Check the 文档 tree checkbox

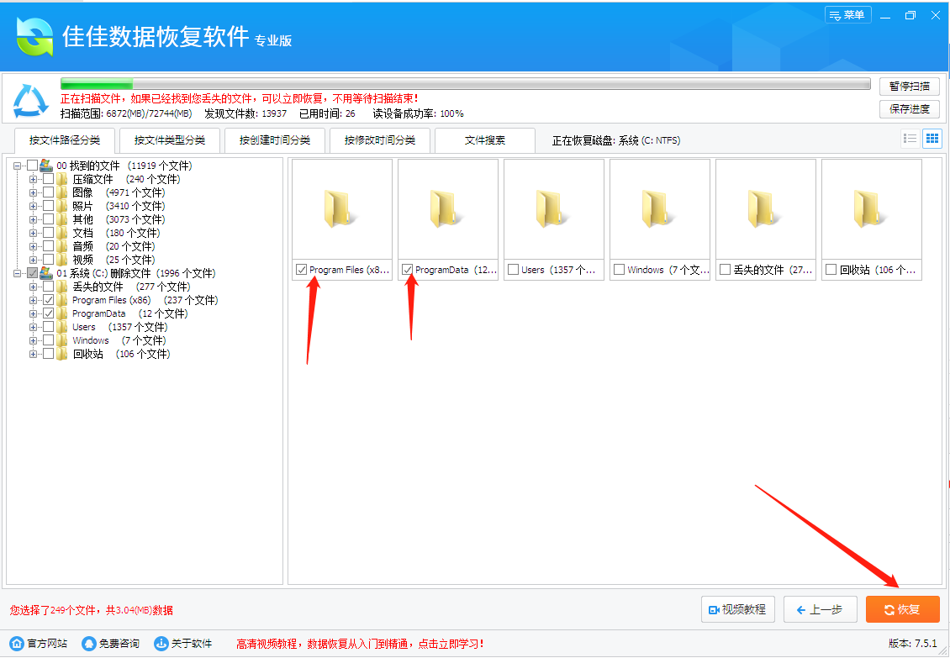click(49, 233)
